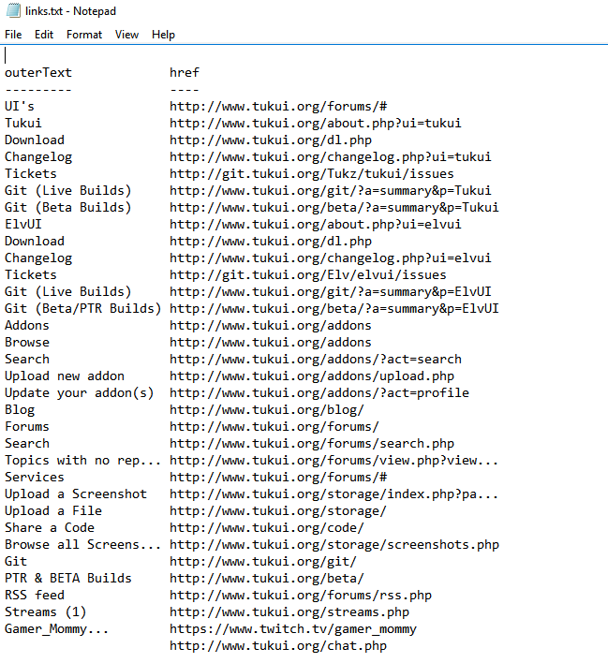
Task: Click the Notepad icon in title bar
Action: tap(13, 10)
